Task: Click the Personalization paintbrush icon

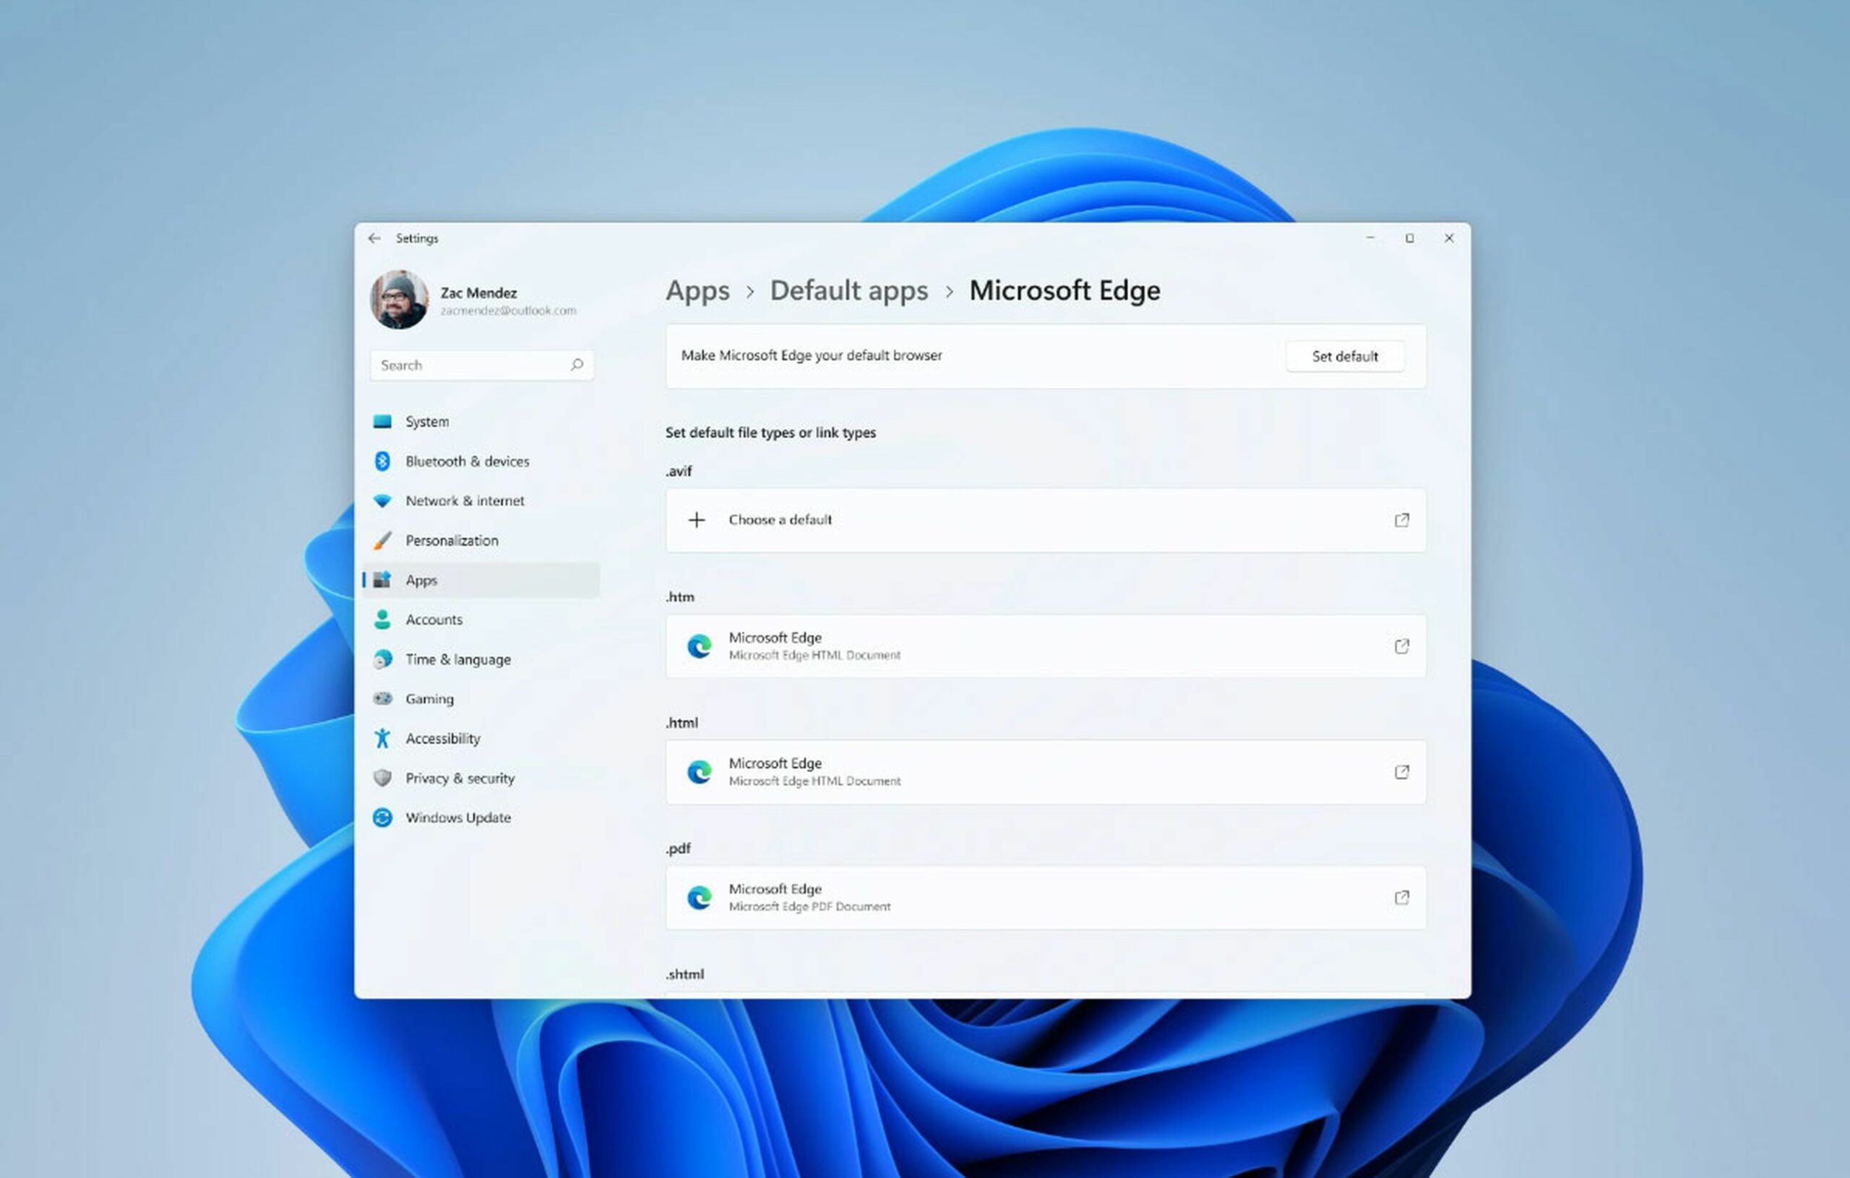Action: 382,541
